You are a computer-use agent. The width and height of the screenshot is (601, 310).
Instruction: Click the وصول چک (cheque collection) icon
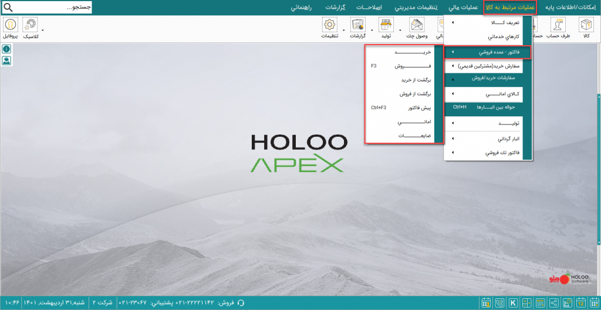pyautogui.click(x=416, y=27)
